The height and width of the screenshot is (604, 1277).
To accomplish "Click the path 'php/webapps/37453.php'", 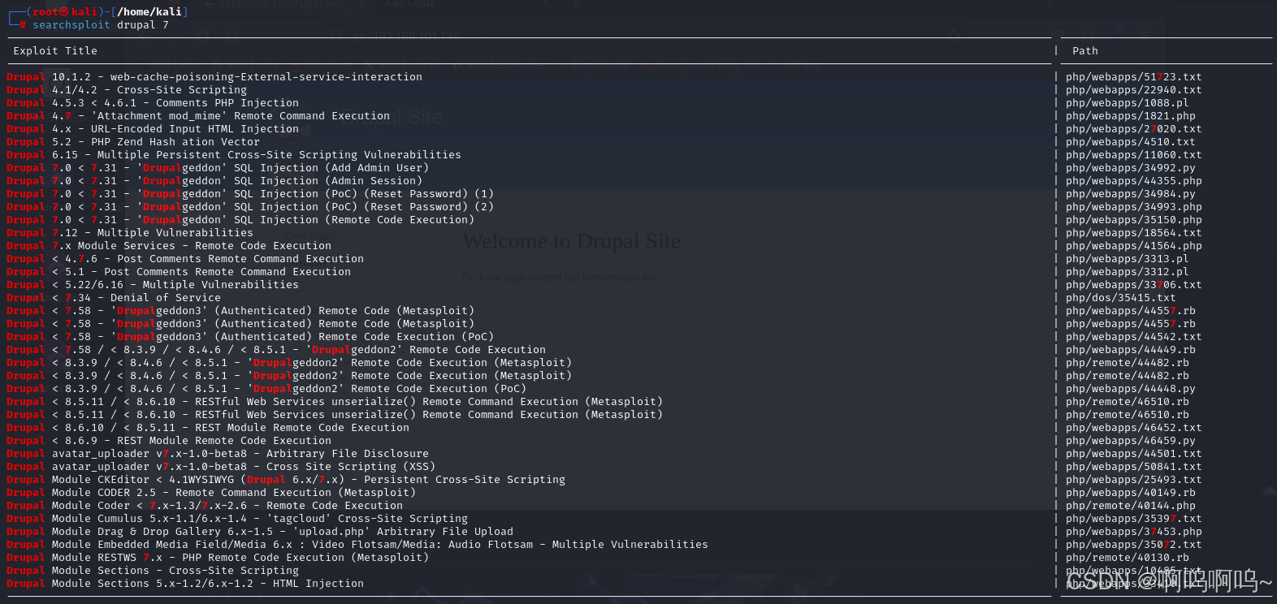I will (x=1134, y=532).
